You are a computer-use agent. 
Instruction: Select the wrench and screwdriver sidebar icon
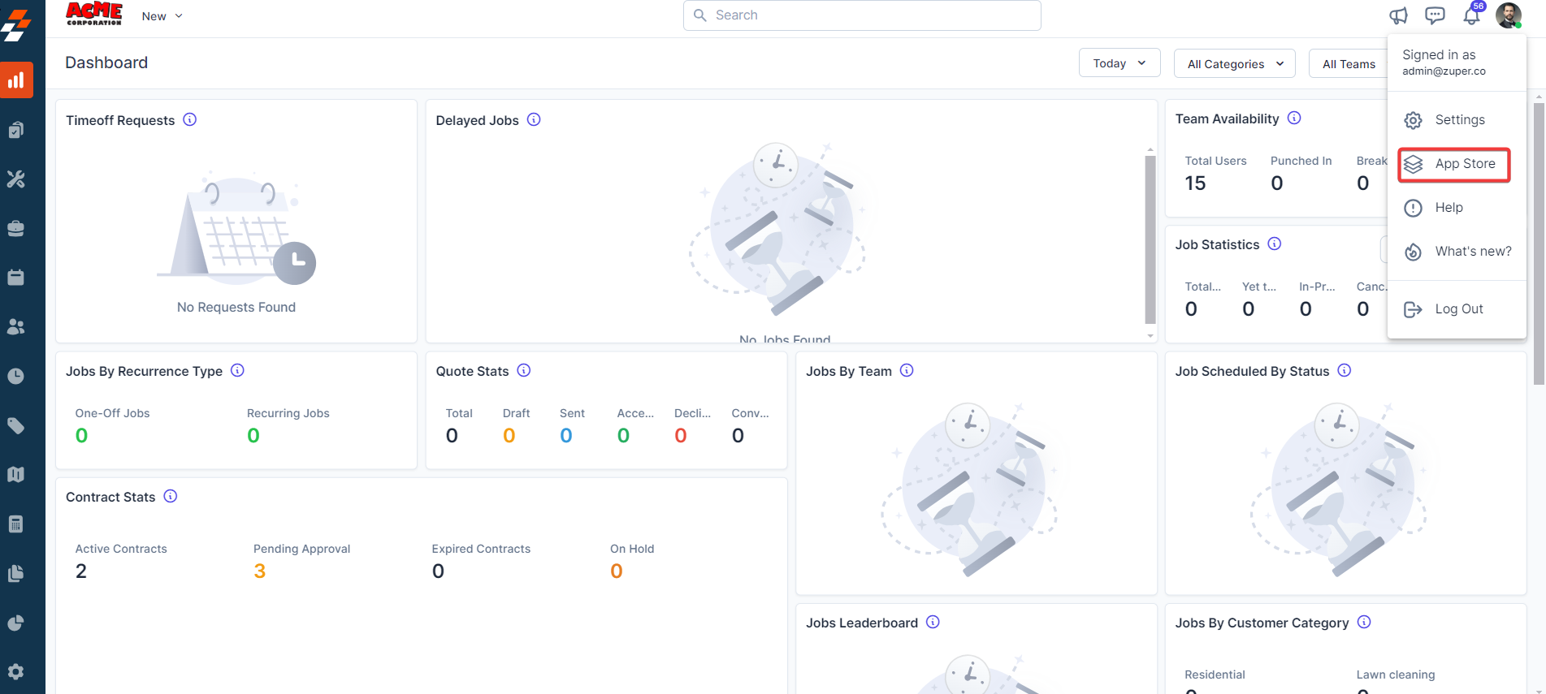pyautogui.click(x=16, y=179)
